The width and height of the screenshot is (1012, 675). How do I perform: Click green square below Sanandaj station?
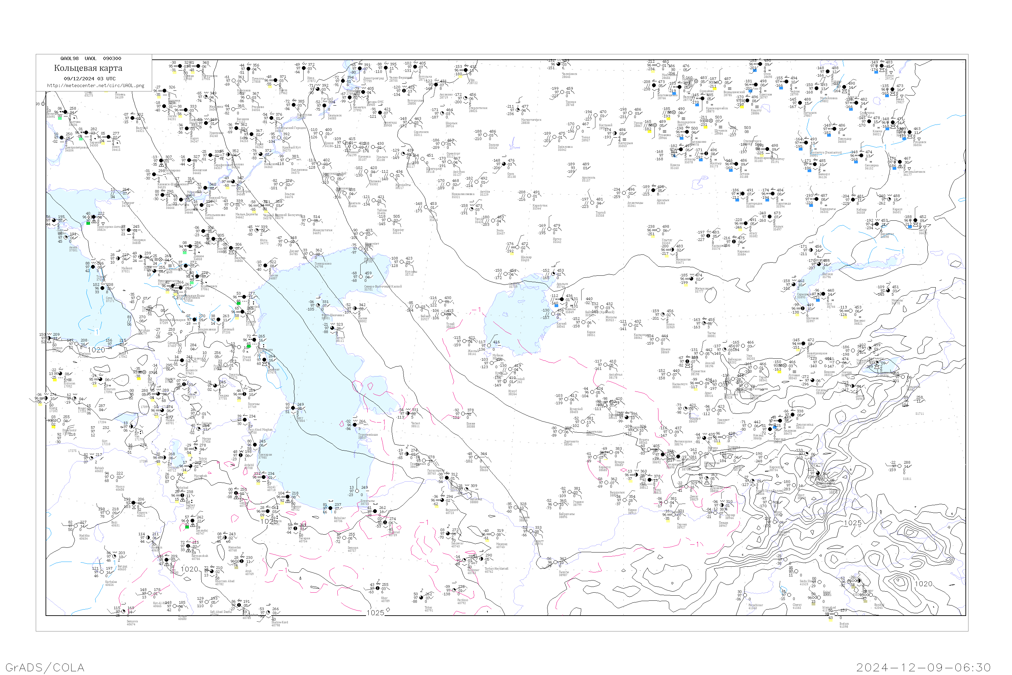pyautogui.click(x=187, y=526)
